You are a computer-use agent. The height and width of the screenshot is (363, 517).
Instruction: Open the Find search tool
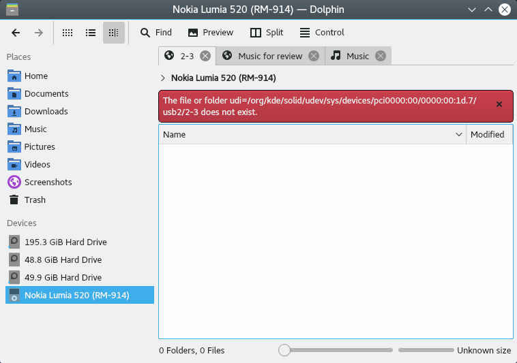point(156,33)
